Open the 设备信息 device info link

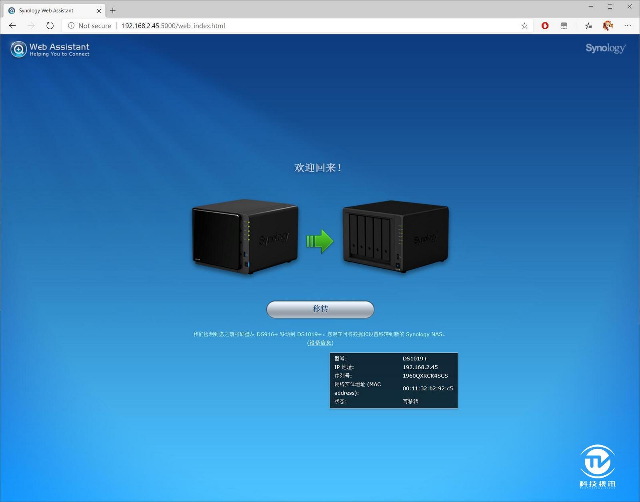click(320, 343)
